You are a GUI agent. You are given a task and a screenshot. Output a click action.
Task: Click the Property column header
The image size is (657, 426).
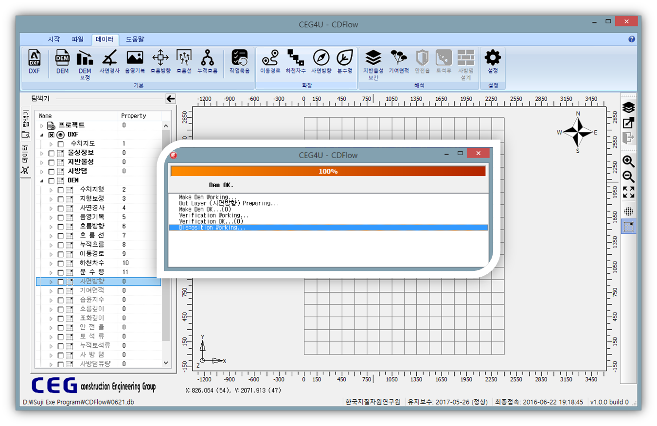(140, 116)
